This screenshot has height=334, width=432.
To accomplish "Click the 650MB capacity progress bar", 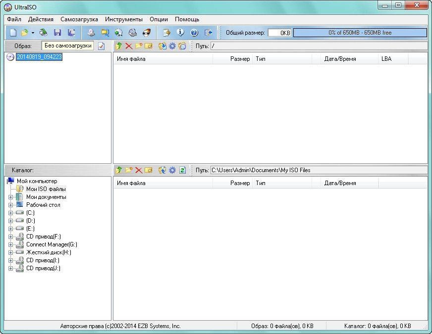I will (360, 33).
